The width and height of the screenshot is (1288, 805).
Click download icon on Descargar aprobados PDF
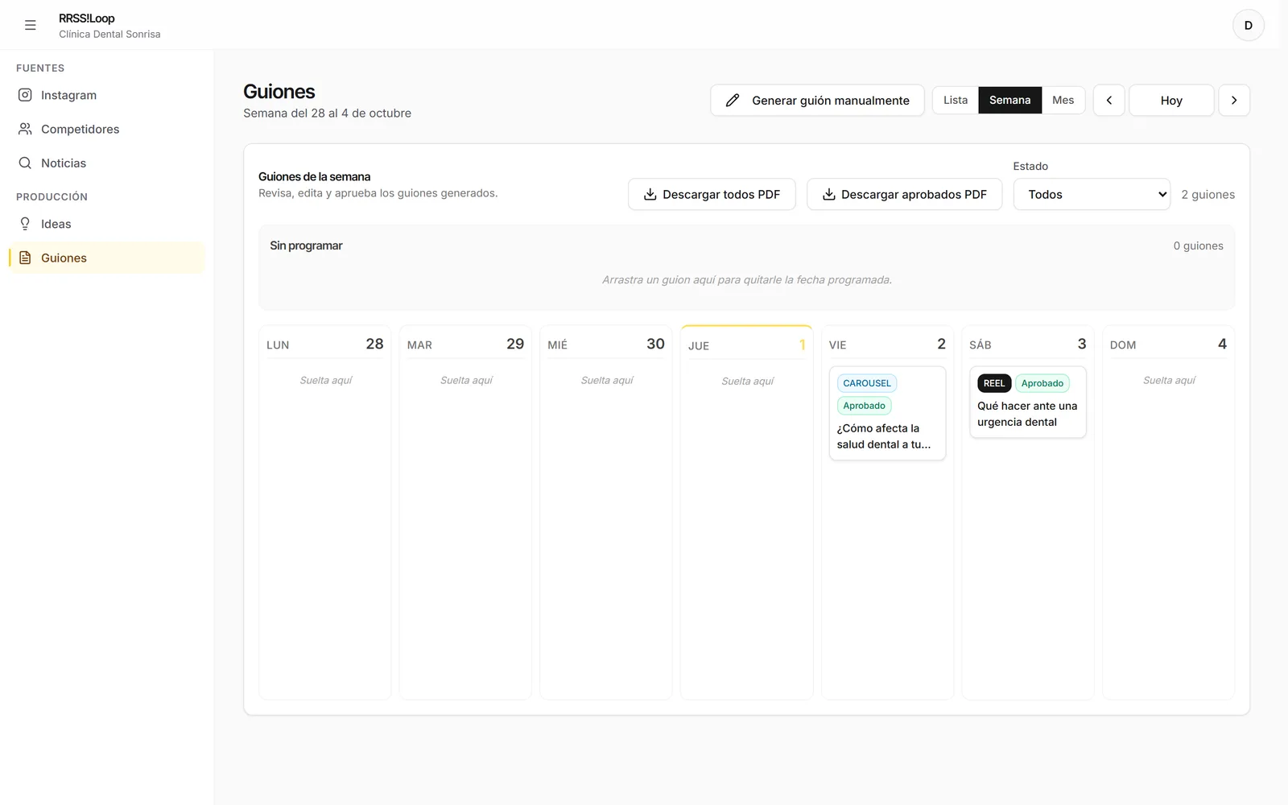[828, 194]
